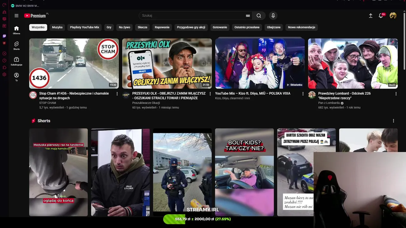Open Extensions cube in Opera sidebar

click(4, 67)
